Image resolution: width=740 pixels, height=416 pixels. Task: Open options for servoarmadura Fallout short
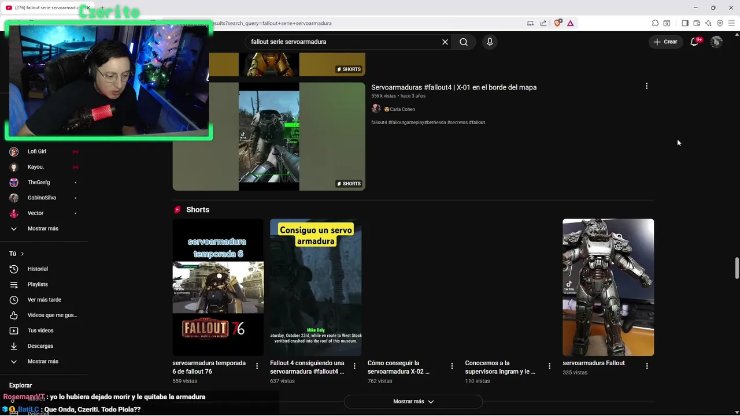647,366
